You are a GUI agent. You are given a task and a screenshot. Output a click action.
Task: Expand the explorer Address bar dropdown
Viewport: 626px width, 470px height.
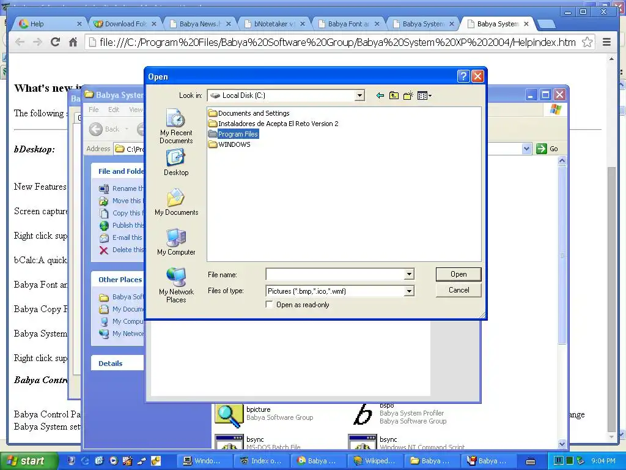click(526, 149)
